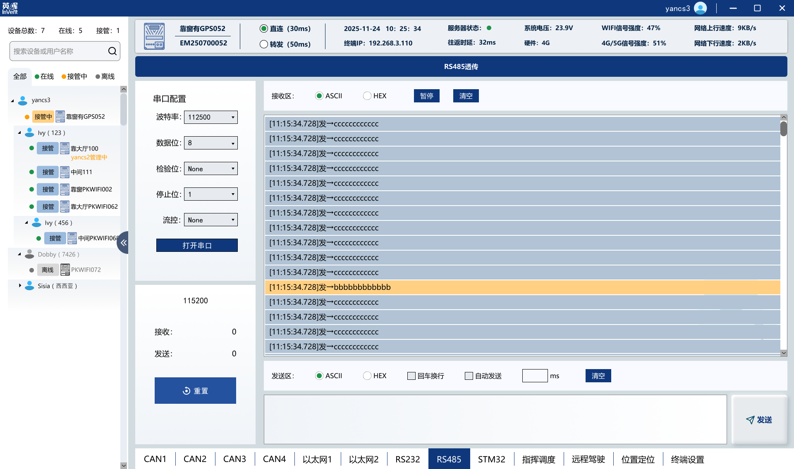Click the yancs3 user avatar icon
The image size is (794, 469).
(x=700, y=8)
